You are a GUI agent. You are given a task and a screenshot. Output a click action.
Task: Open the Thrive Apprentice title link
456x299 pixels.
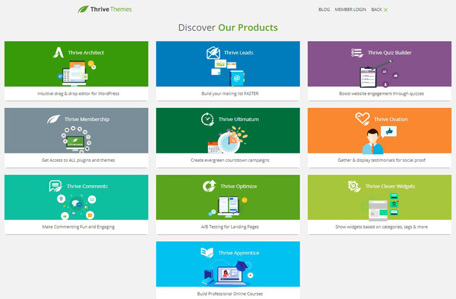[x=238, y=253]
